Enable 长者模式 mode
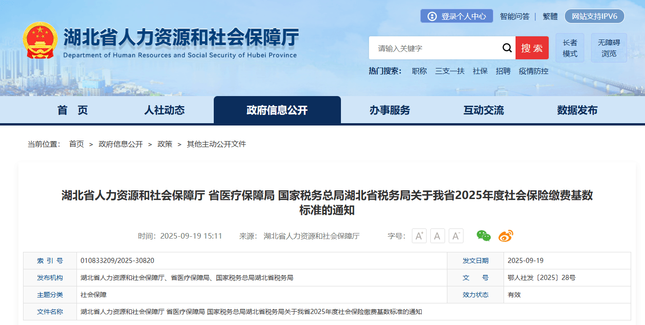645x325 pixels. click(x=569, y=47)
